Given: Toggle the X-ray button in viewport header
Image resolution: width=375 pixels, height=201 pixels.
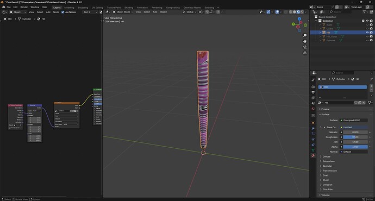Looking at the screenshot, I should click(x=286, y=12).
